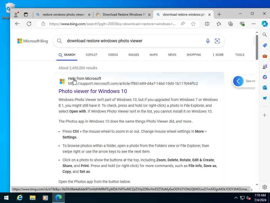Open network status tray icon
The width and height of the screenshot is (270, 203).
[242, 198]
